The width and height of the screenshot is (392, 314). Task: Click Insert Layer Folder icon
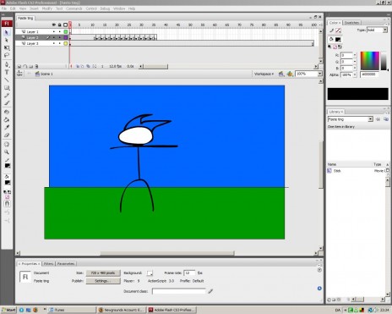(x=31, y=66)
